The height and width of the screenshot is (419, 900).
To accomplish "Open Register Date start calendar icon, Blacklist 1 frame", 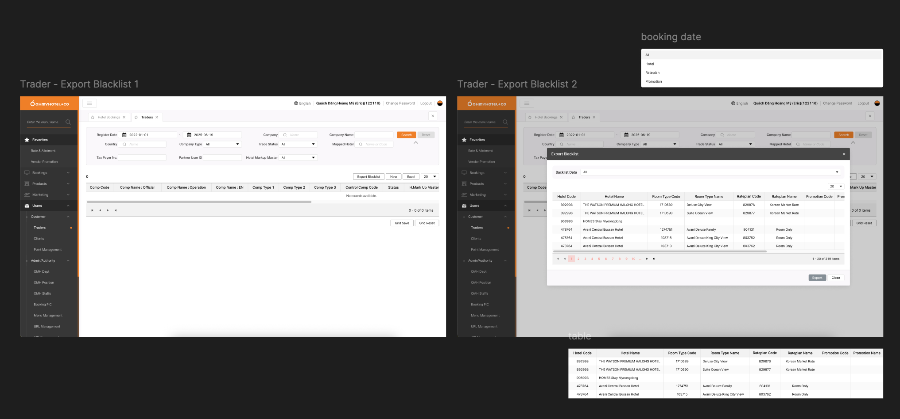I will [x=124, y=135].
